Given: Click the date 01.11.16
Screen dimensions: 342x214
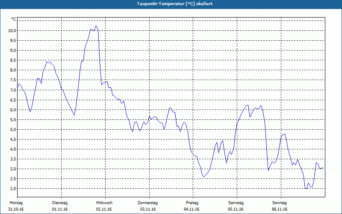Looking at the screenshot, I should coord(60,209).
